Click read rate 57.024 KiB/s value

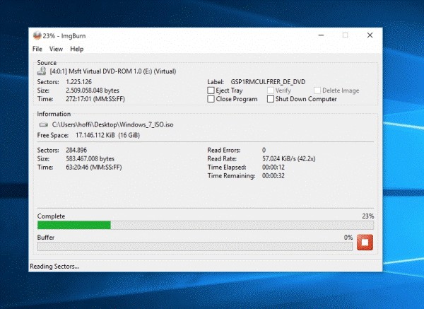[289, 159]
